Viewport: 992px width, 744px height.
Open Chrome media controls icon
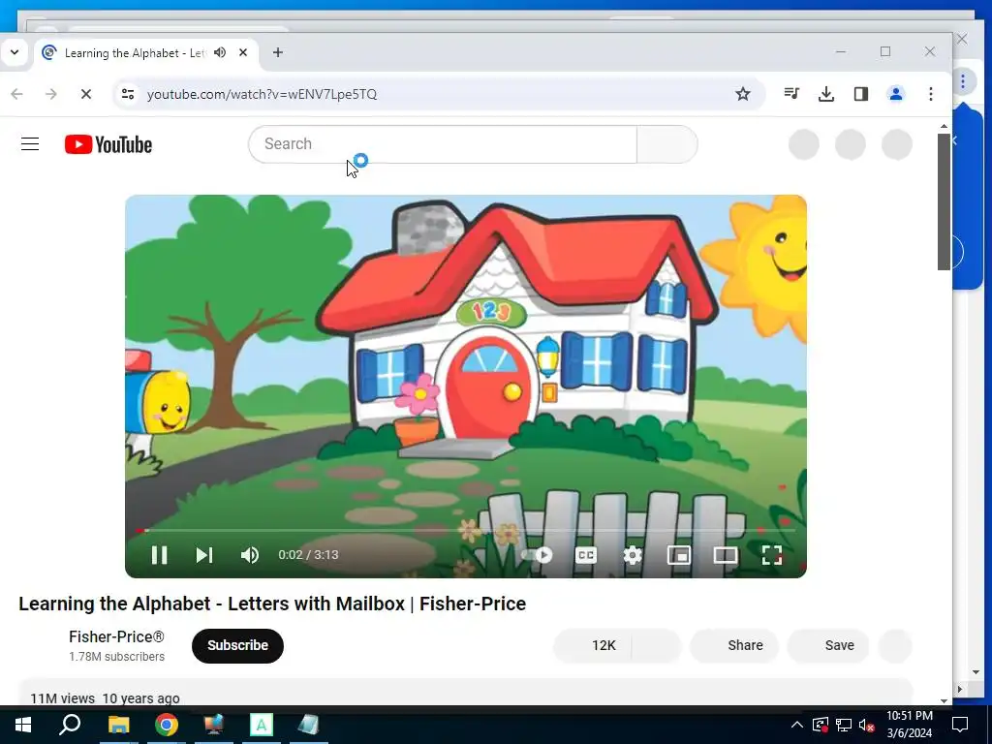click(x=791, y=94)
